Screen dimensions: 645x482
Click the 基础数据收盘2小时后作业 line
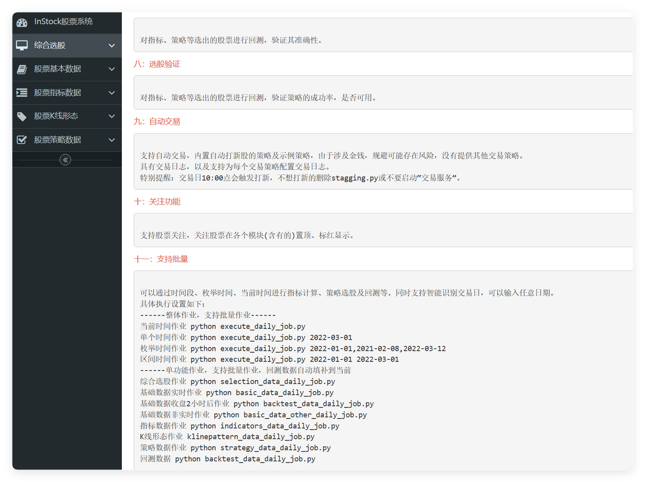[257, 404]
